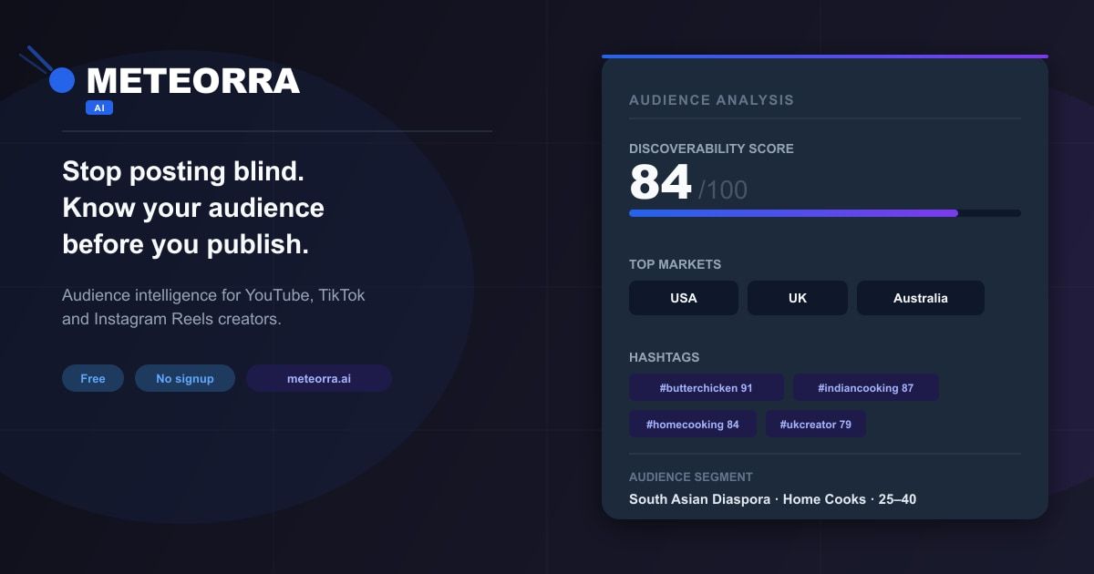This screenshot has height=574, width=1094.
Task: Click the AI badge under the logo
Action: [x=99, y=108]
